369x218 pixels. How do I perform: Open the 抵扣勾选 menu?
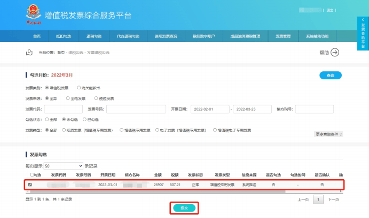[x=63, y=36]
